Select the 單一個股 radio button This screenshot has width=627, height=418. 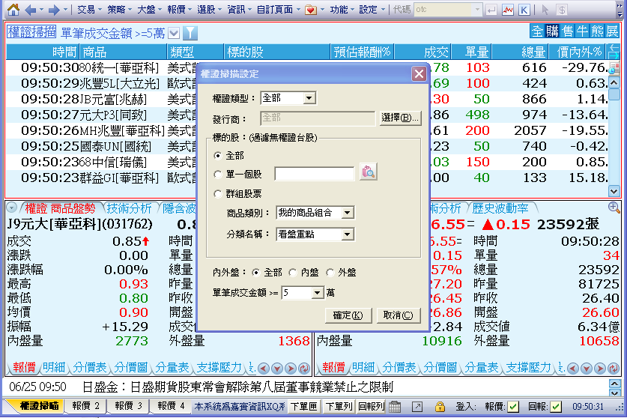[218, 174]
